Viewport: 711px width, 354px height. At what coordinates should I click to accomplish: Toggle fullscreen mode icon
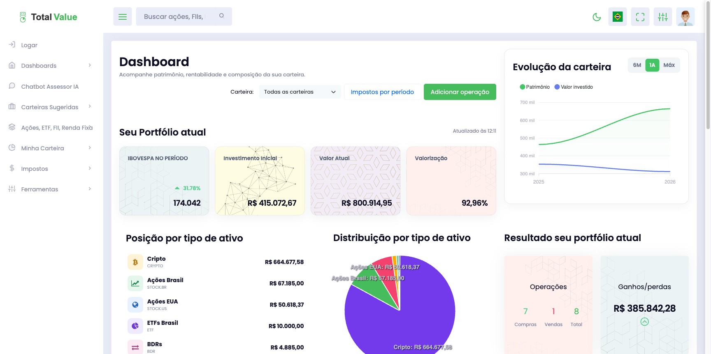tap(640, 17)
